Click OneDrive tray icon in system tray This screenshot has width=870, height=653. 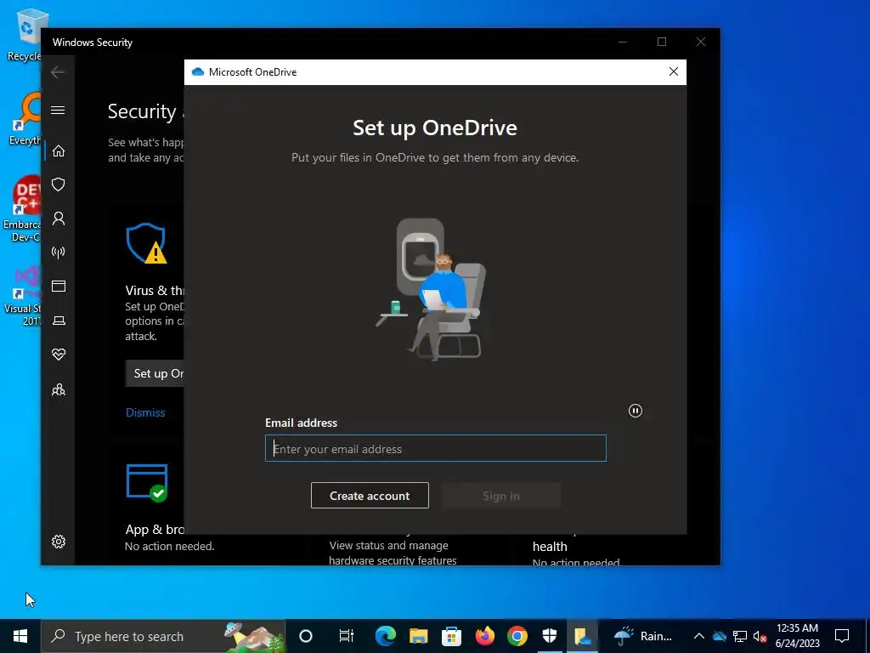[x=720, y=636]
